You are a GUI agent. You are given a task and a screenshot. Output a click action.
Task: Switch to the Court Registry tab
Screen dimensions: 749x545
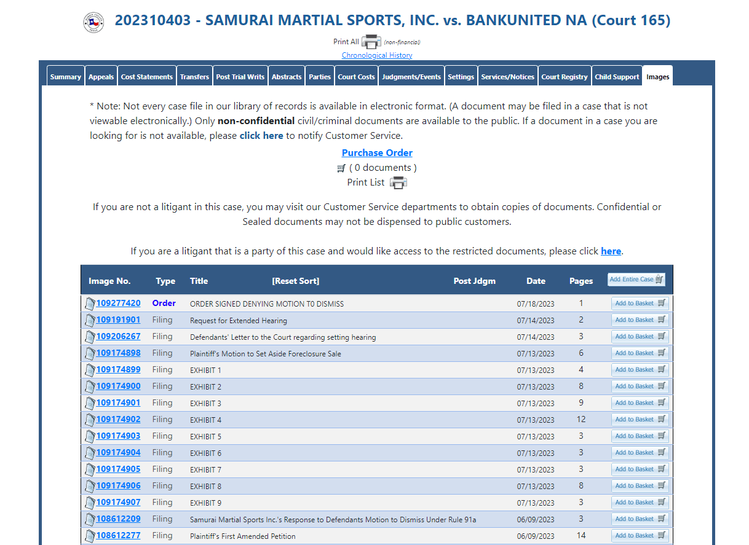565,77
